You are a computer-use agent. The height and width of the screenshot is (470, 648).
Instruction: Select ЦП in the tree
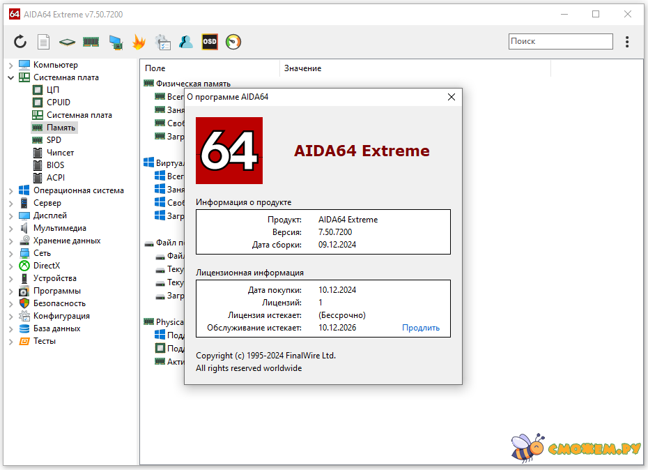[53, 90]
